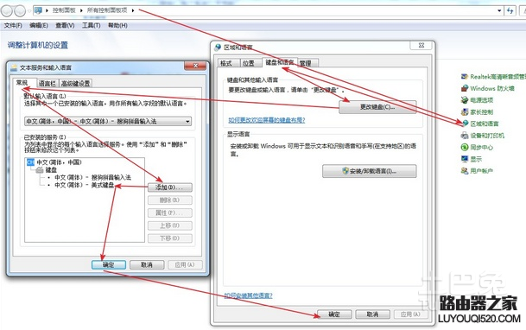Open Devices and Printers (设备和打印机) icon
This screenshot has height=330, width=526.
pyautogui.click(x=465, y=136)
